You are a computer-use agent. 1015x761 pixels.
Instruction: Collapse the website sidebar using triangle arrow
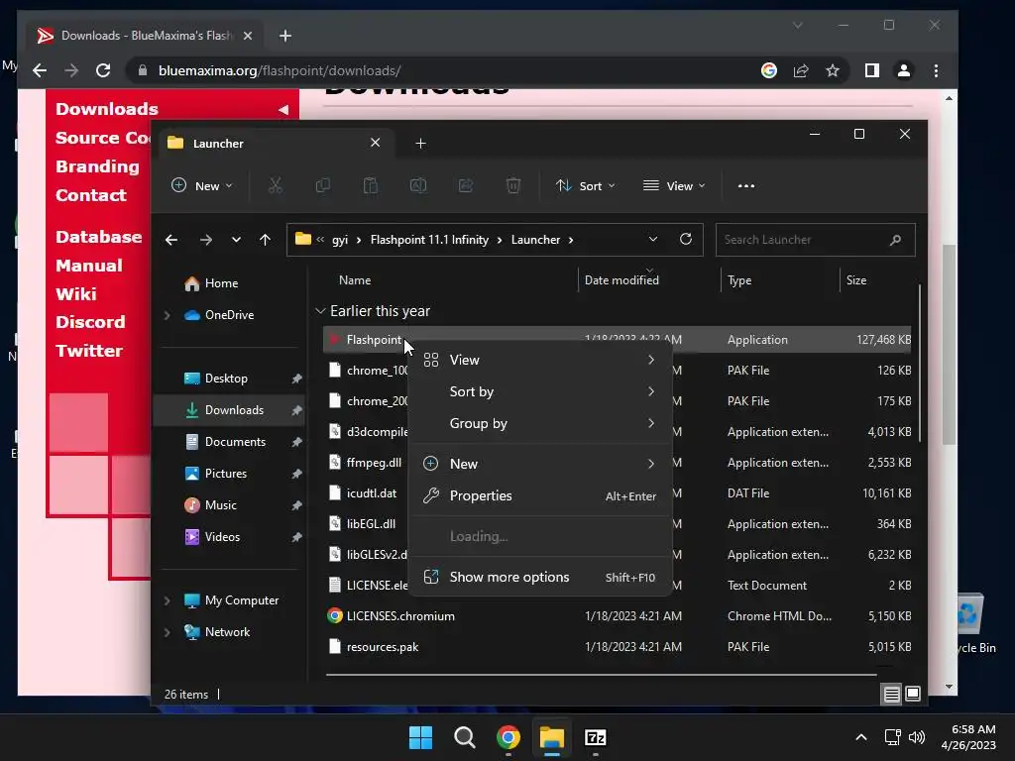[283, 109]
